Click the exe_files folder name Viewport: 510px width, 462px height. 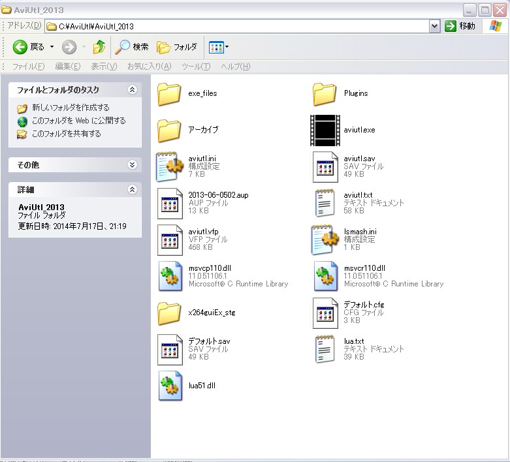(202, 93)
